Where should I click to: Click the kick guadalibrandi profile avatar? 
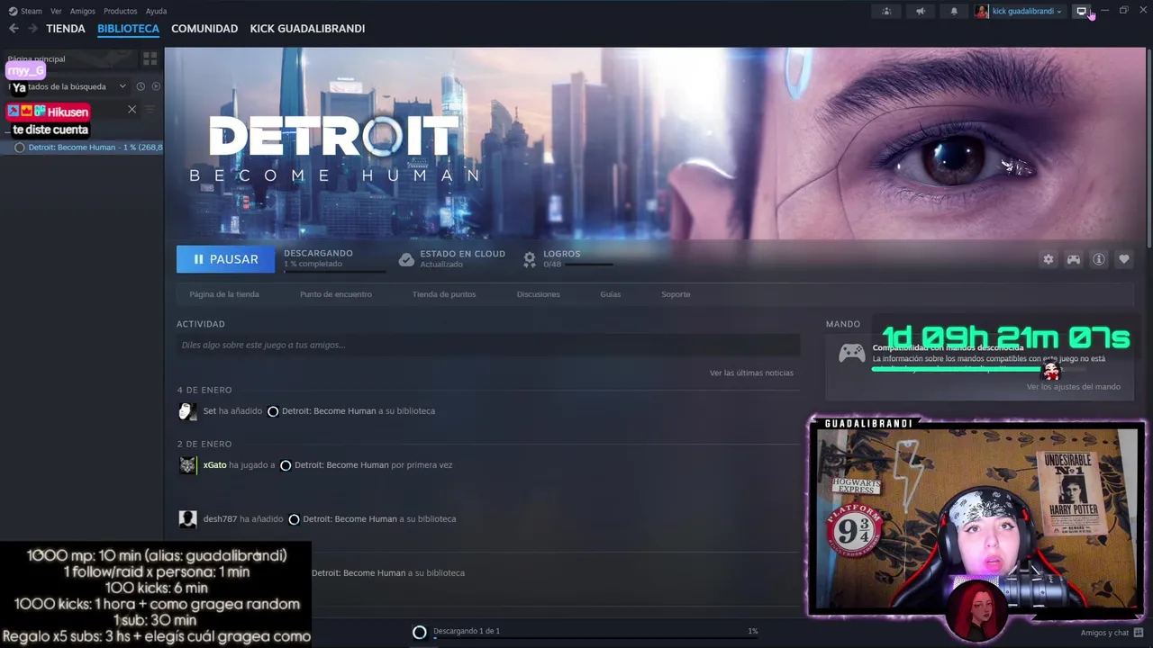point(981,11)
